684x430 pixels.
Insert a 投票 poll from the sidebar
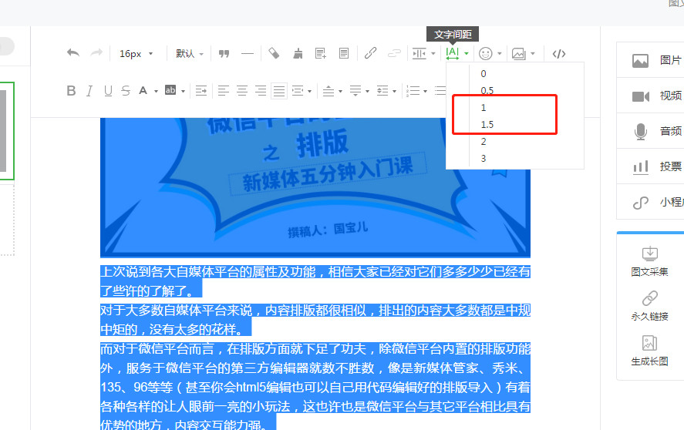click(x=650, y=166)
